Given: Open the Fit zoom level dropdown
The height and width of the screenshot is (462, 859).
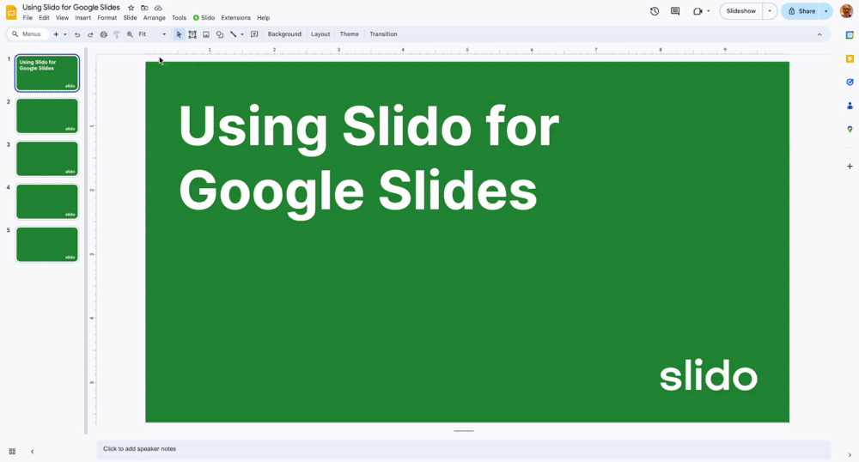Looking at the screenshot, I should (x=152, y=34).
